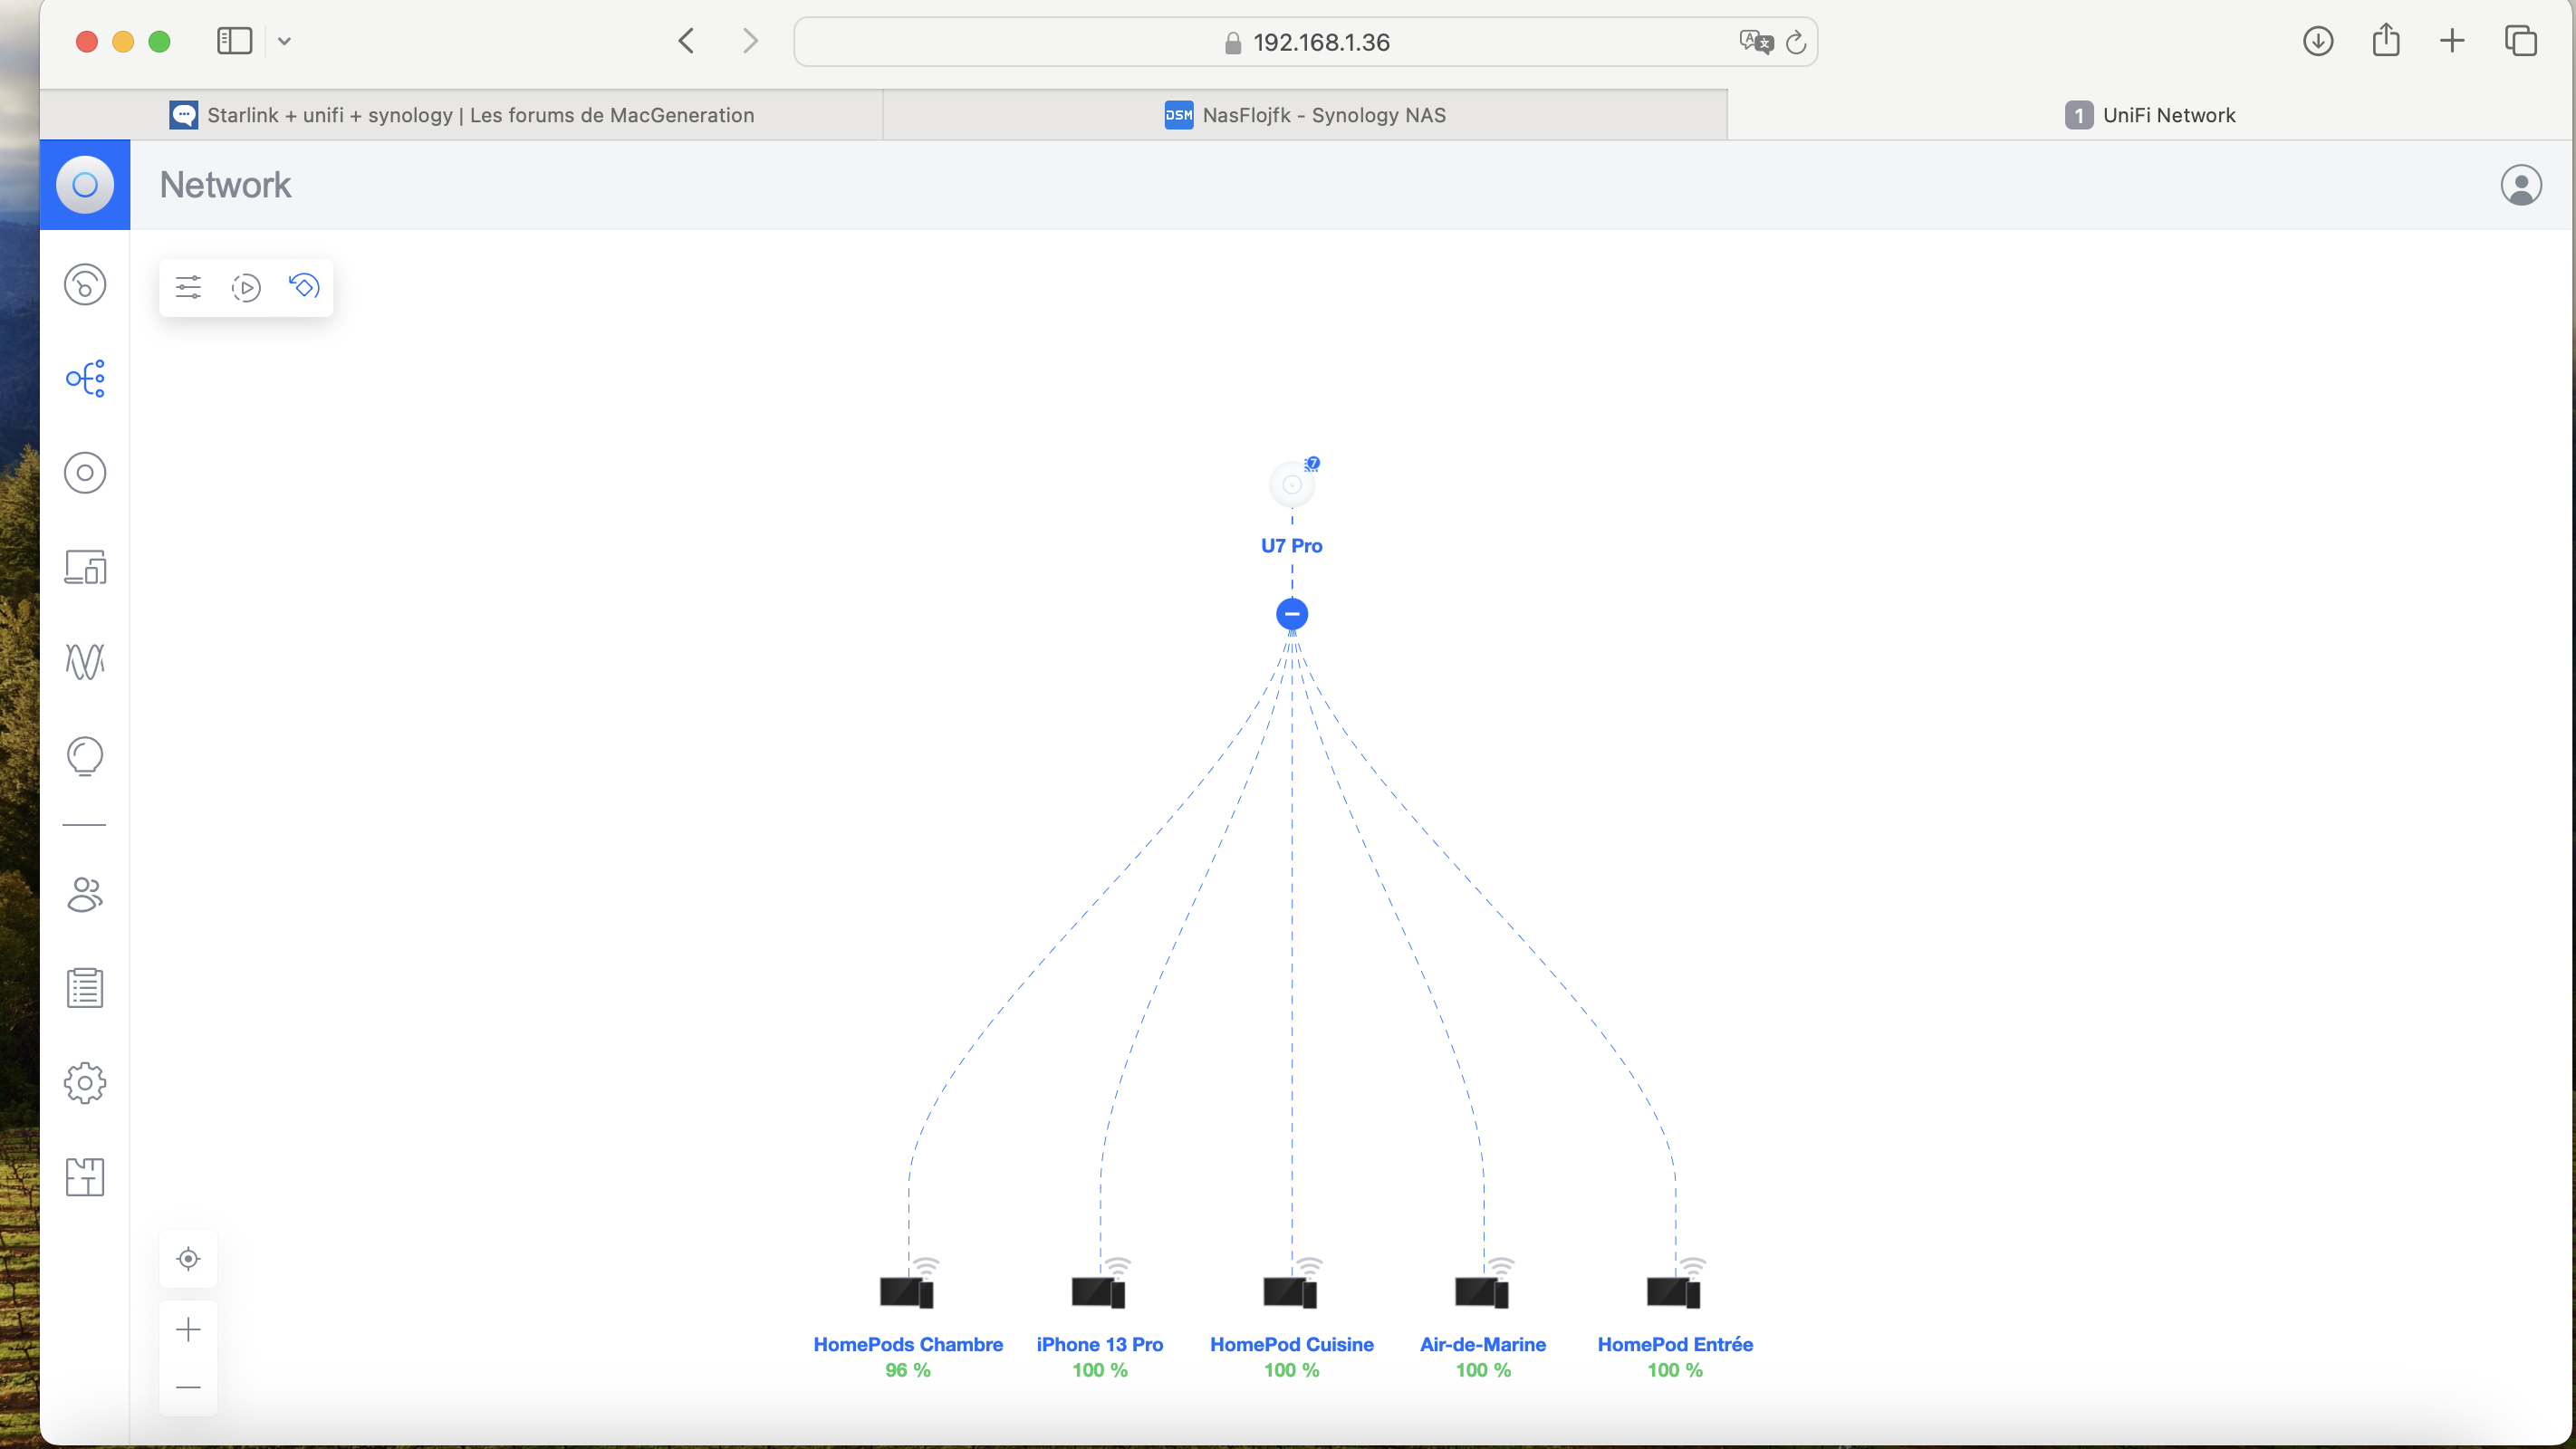This screenshot has width=2576, height=1449.
Task: Expand the collapsed node in topology
Action: pos(1290,614)
